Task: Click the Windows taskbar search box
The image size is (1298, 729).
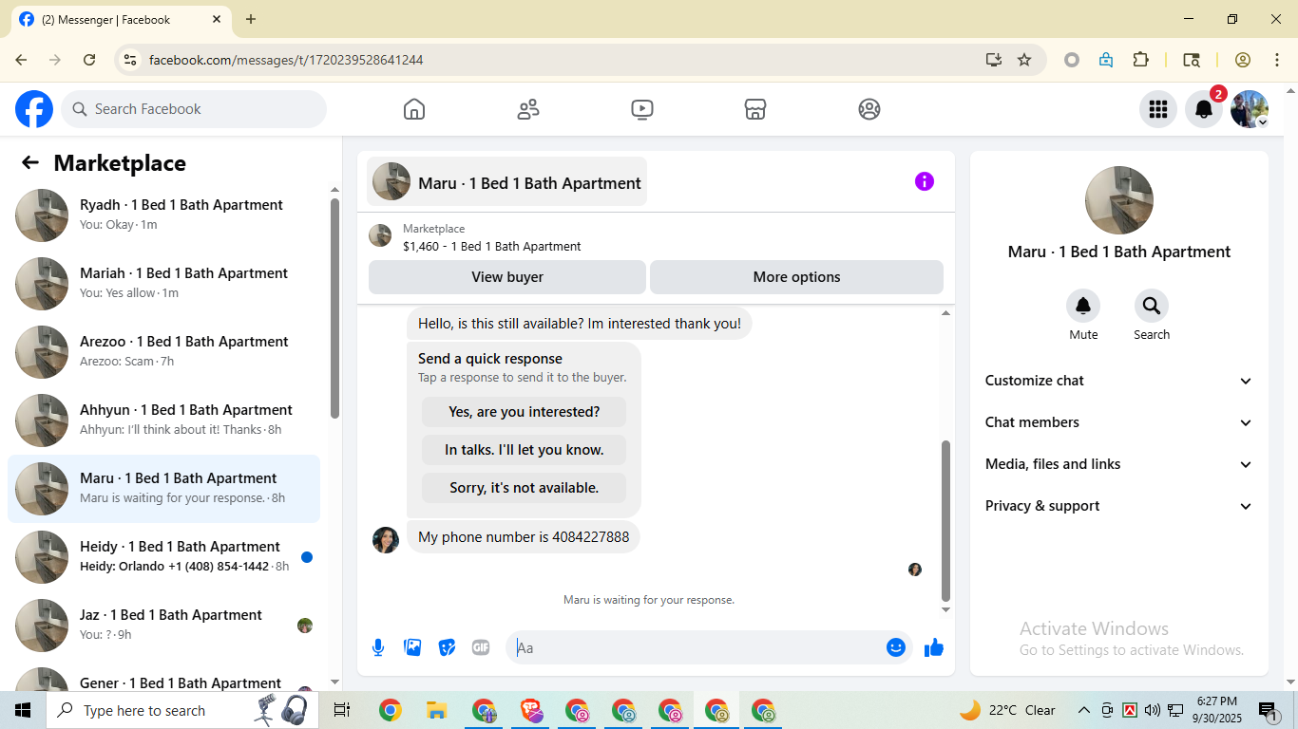Action: tap(181, 710)
